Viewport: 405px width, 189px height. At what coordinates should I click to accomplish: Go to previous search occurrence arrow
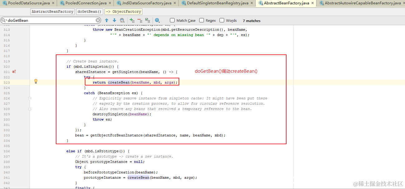pyautogui.click(x=107, y=21)
